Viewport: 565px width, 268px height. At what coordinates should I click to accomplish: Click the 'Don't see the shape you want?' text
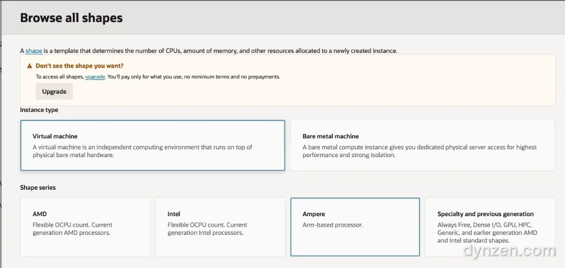(x=79, y=66)
